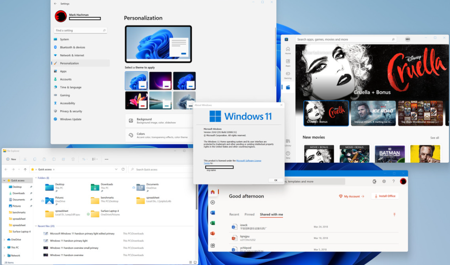This screenshot has height=265, width=450.
Task: Open the My Account link in Office
Action: click(352, 196)
